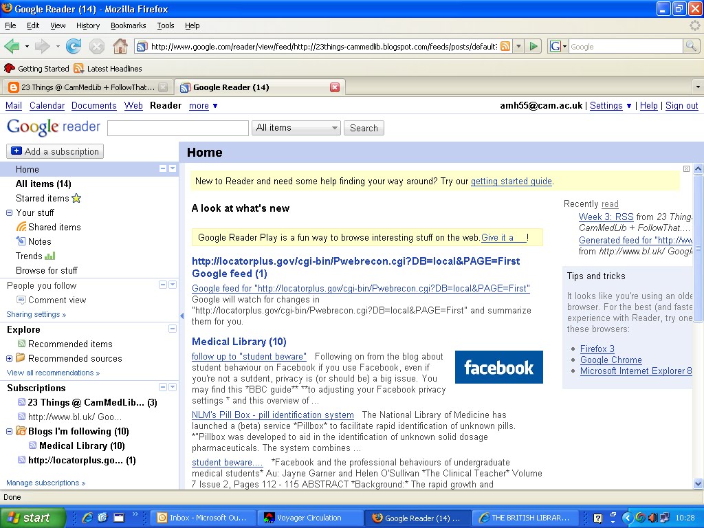Switch to the 23 Things @ CamMedLib tab
This screenshot has height=528, width=704.
87,87
